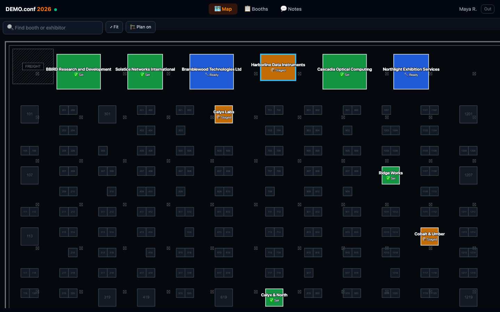Select large booth 1219
The image size is (500, 312).
point(468,297)
